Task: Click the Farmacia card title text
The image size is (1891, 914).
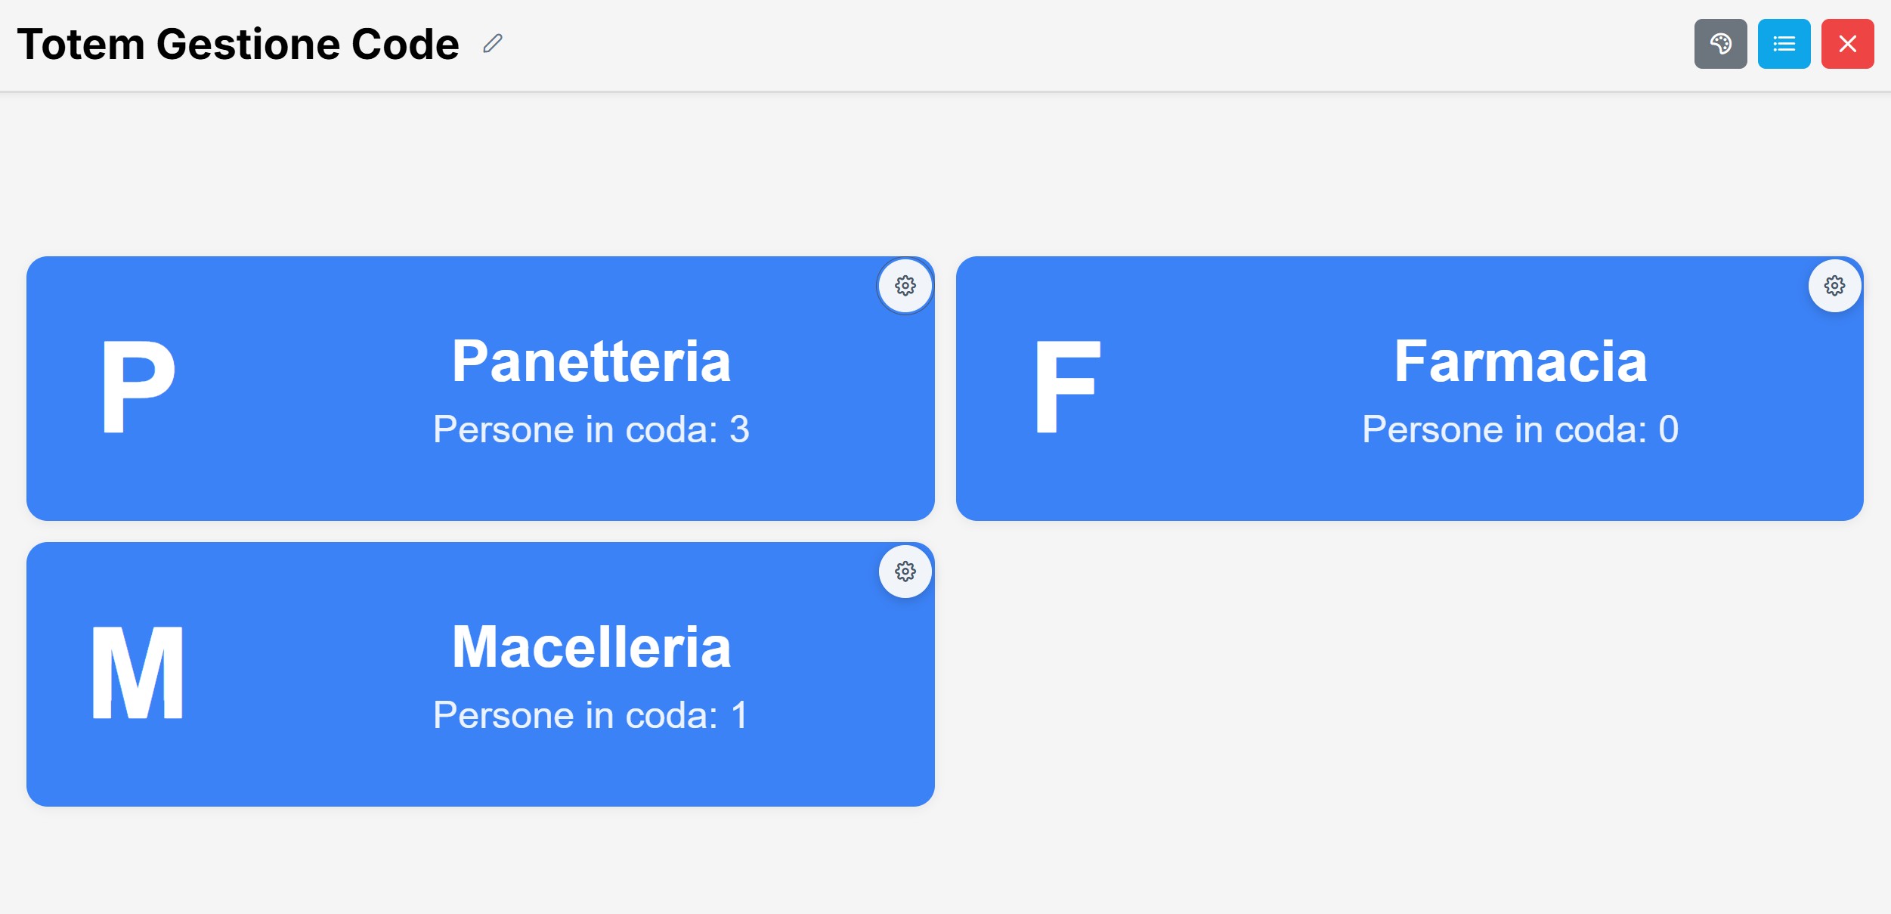Action: (1521, 361)
